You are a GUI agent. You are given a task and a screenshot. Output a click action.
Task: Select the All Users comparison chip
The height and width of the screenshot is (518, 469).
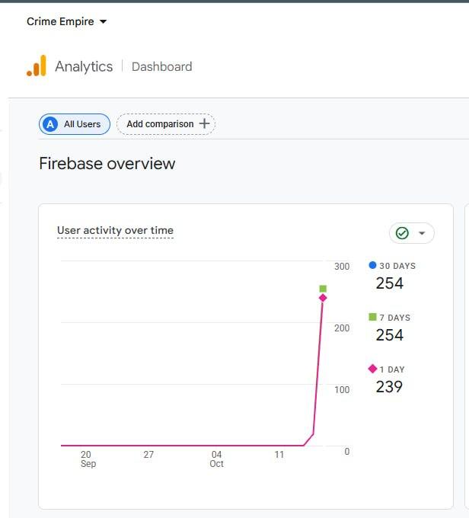75,124
